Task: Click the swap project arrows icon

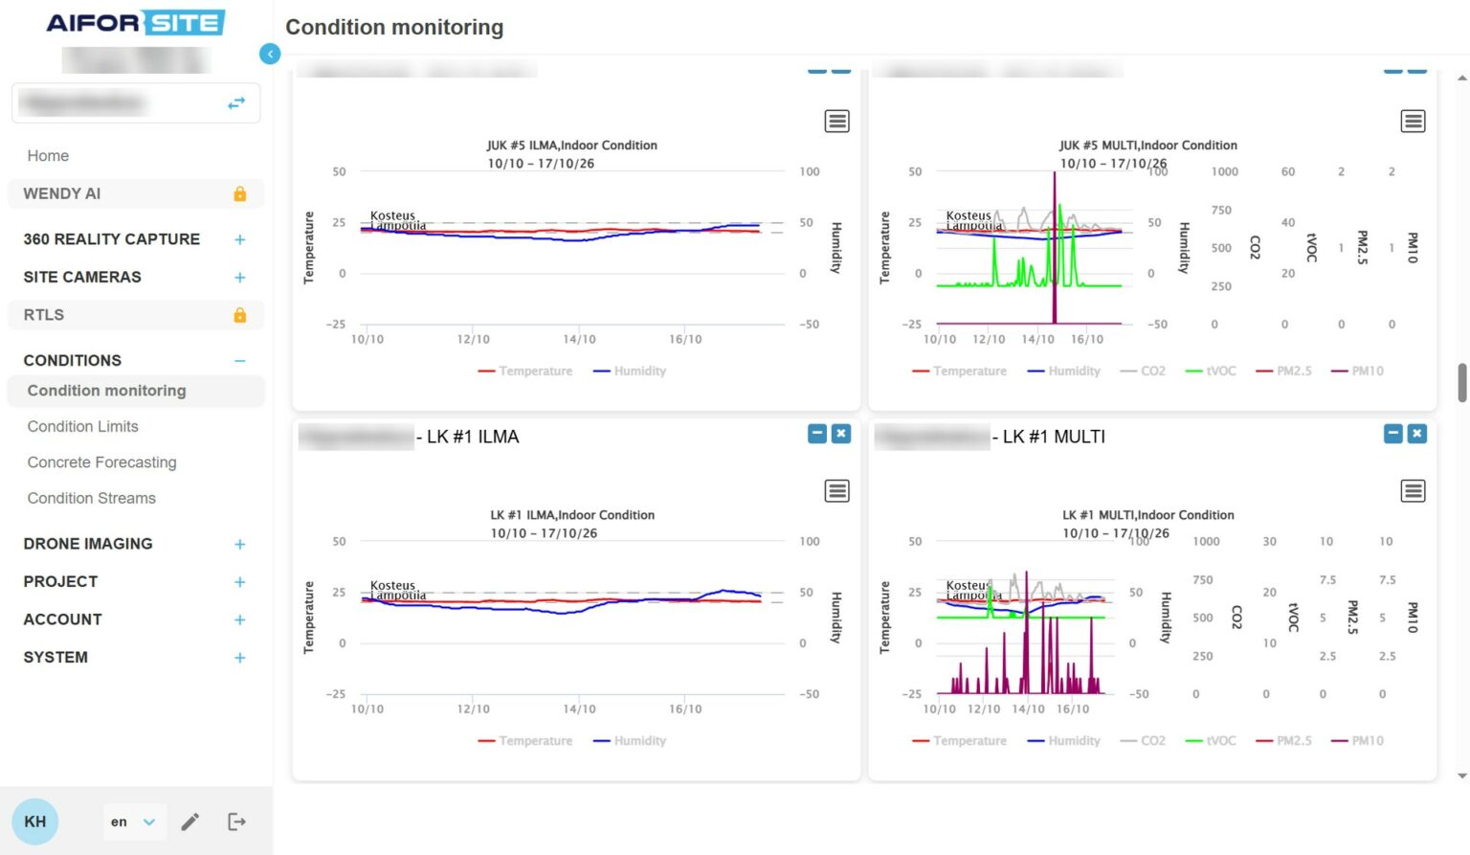Action: pyautogui.click(x=236, y=102)
